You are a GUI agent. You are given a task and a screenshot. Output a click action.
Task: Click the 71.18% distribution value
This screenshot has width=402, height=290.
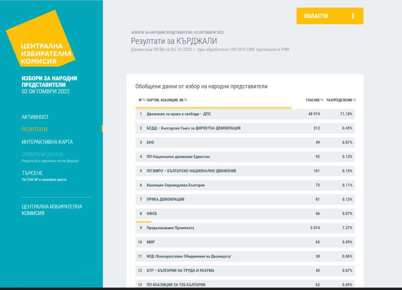coord(346,114)
